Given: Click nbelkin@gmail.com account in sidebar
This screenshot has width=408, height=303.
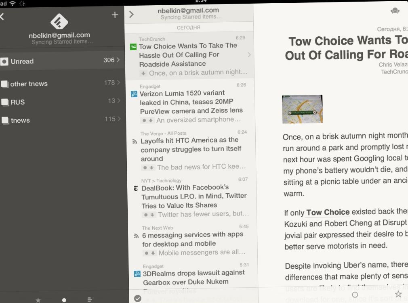Looking at the screenshot, I should pos(60,36).
